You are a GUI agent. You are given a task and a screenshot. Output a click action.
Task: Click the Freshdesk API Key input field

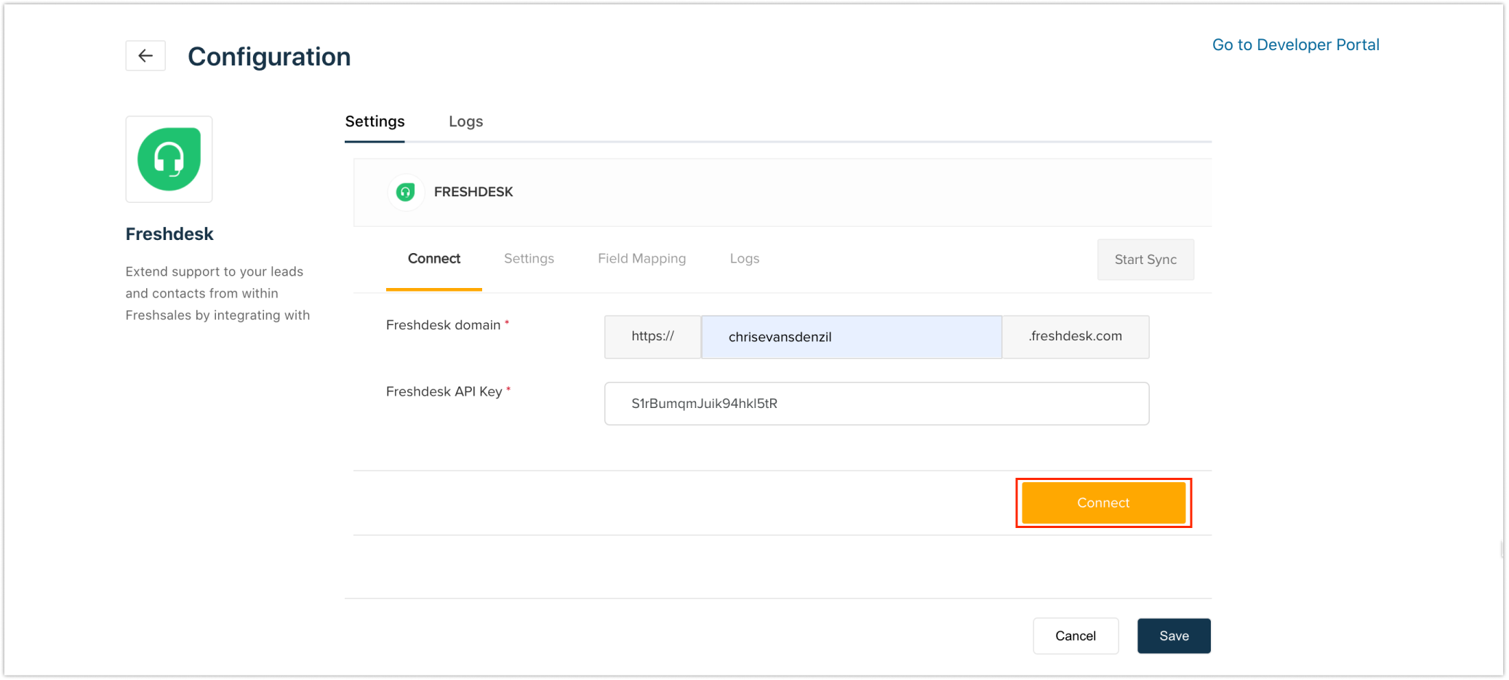pos(876,404)
